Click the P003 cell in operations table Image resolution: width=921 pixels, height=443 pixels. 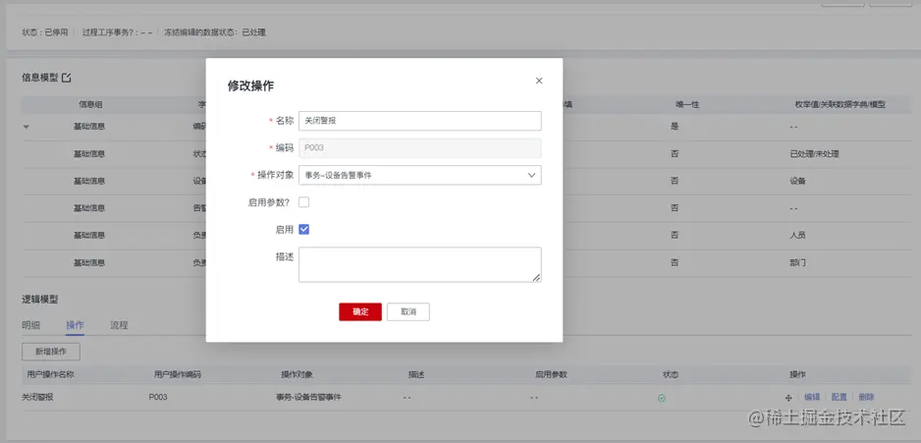(158, 397)
